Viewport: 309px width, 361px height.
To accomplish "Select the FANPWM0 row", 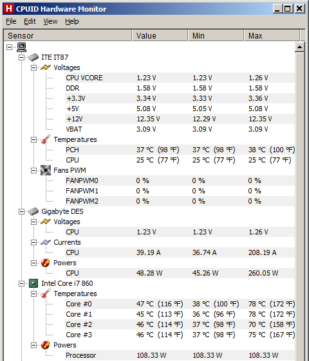I will coord(180,180).
